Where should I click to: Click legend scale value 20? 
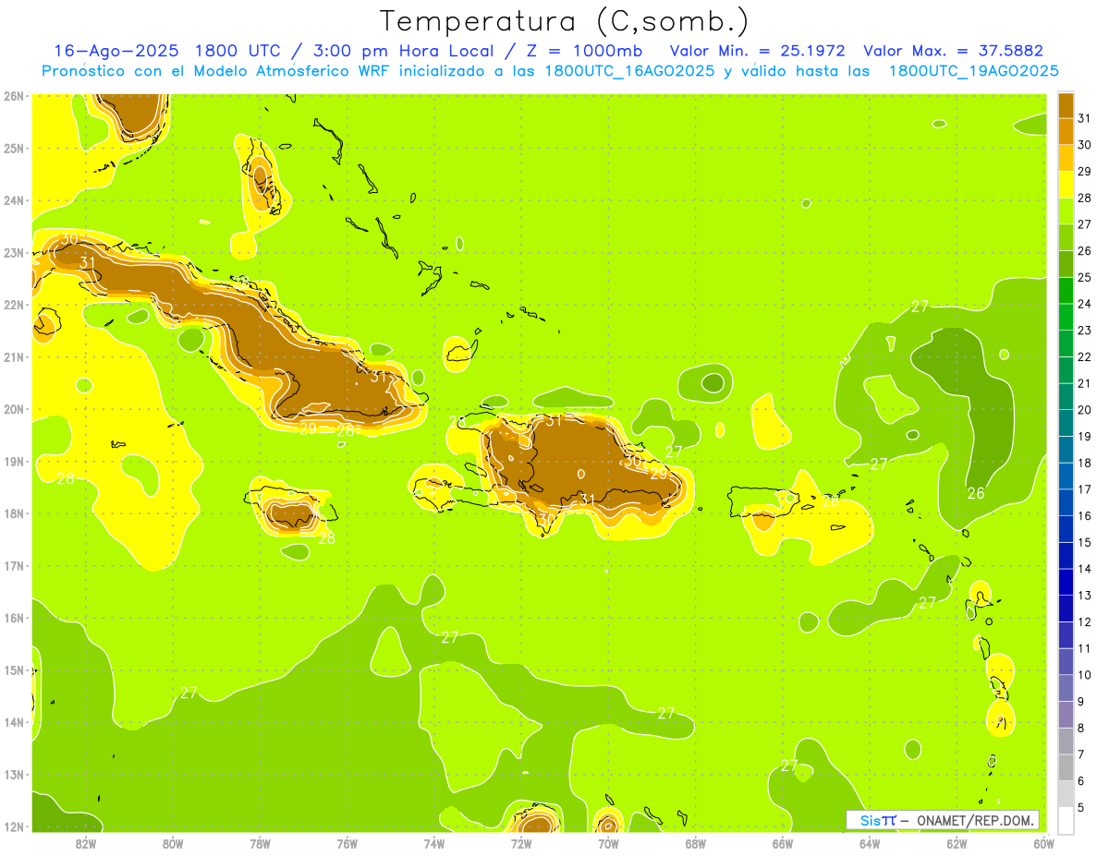1084,409
